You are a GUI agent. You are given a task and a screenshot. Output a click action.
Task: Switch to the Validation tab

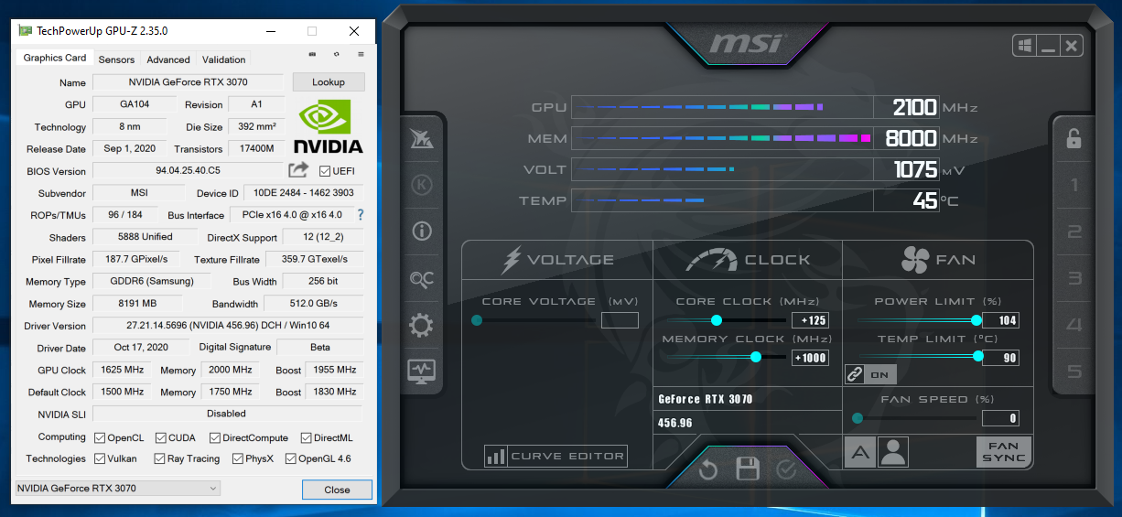223,59
